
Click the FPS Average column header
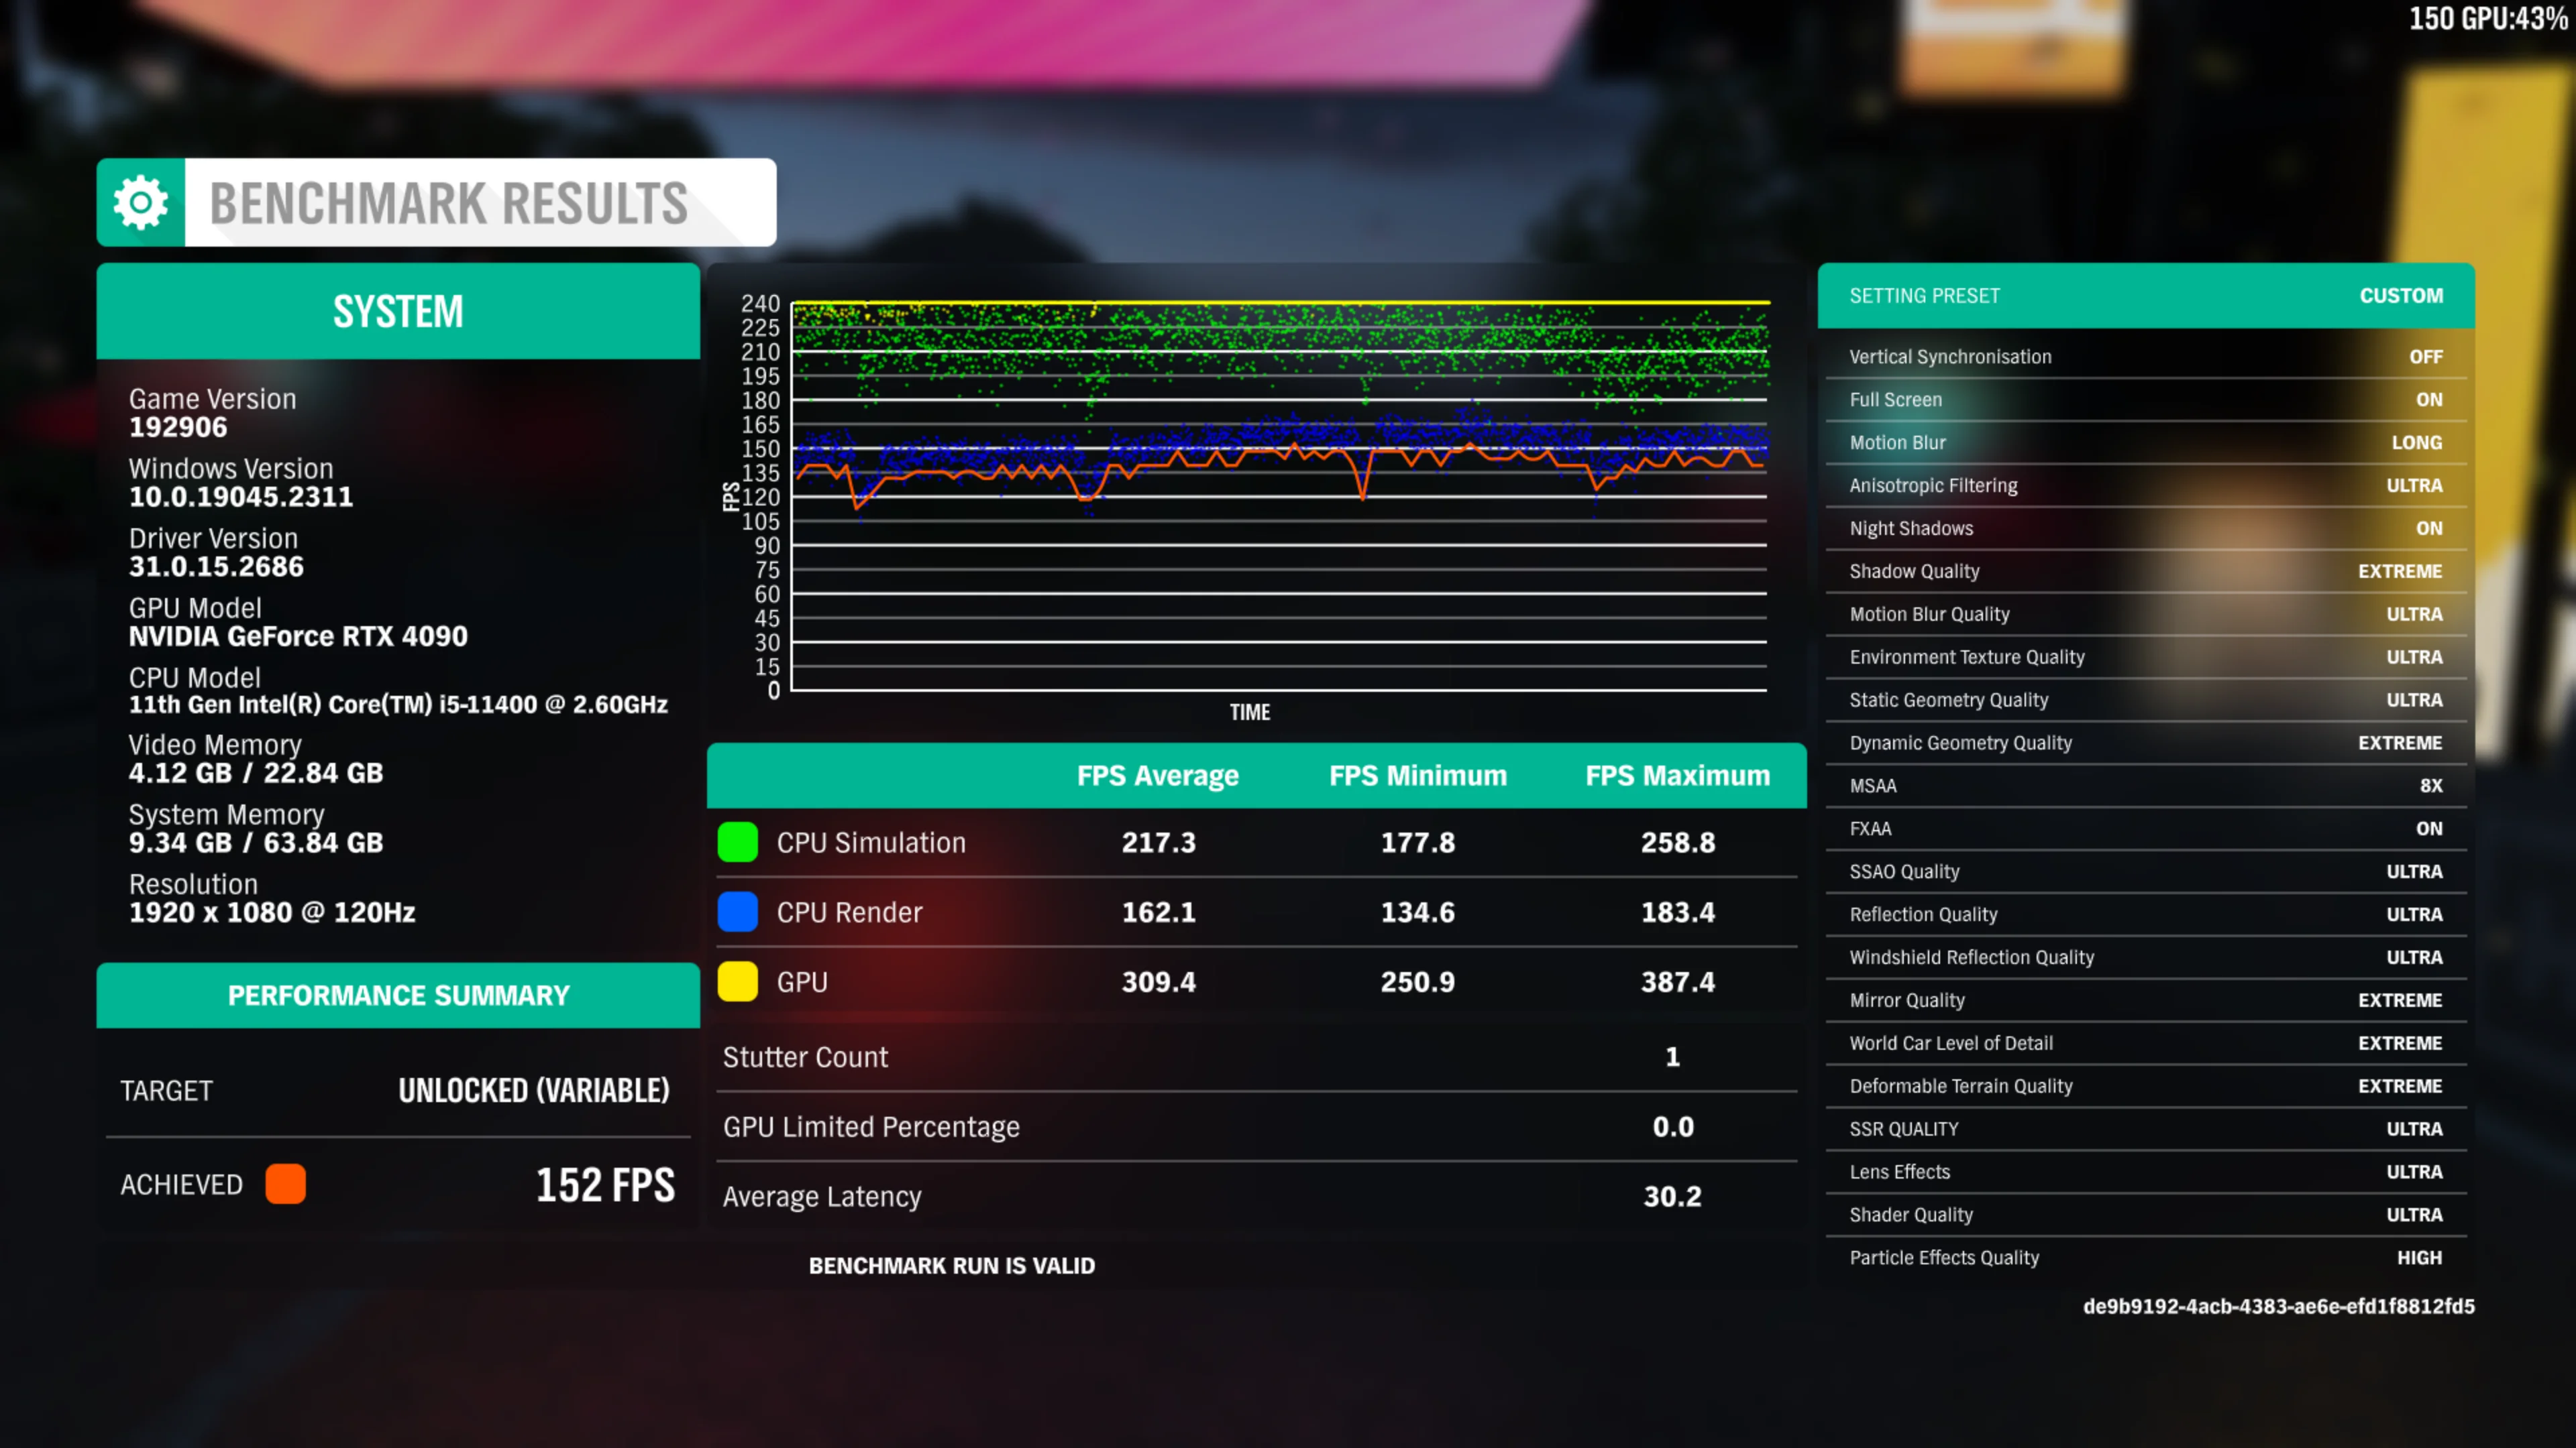coord(1158,776)
